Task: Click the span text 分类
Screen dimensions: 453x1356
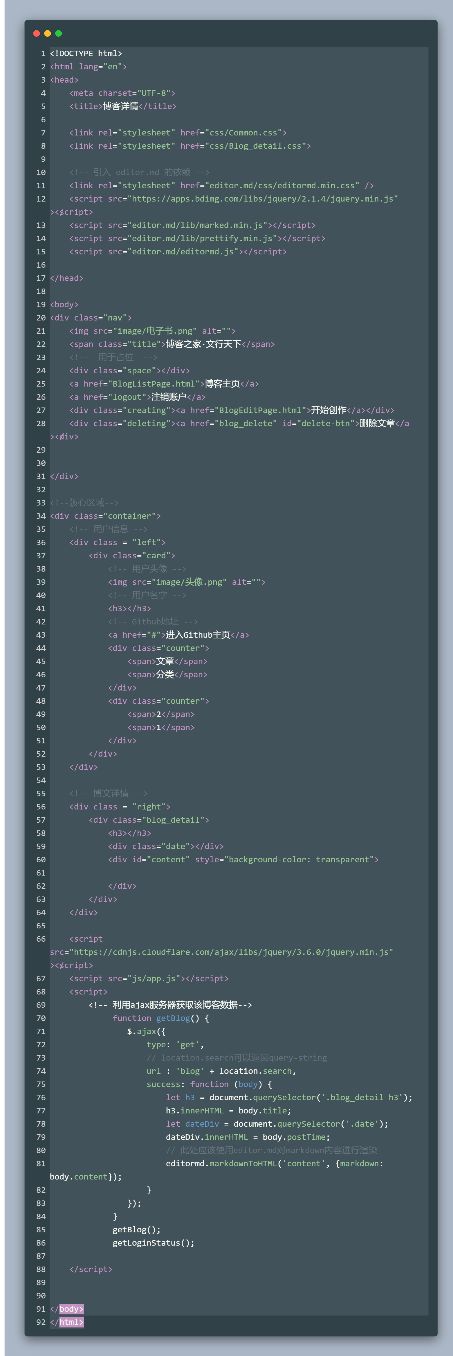Action: (x=165, y=674)
